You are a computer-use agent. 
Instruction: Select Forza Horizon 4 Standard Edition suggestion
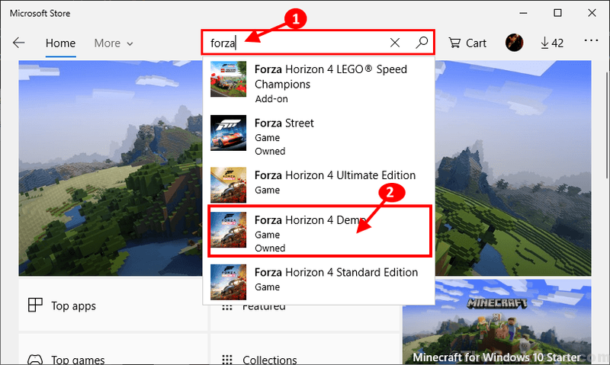tap(319, 280)
